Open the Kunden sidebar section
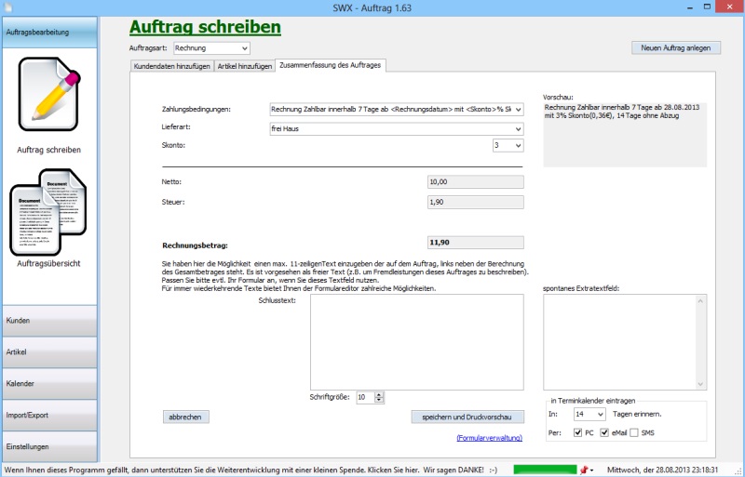Image resolution: width=745 pixels, height=477 pixels. pyautogui.click(x=48, y=321)
